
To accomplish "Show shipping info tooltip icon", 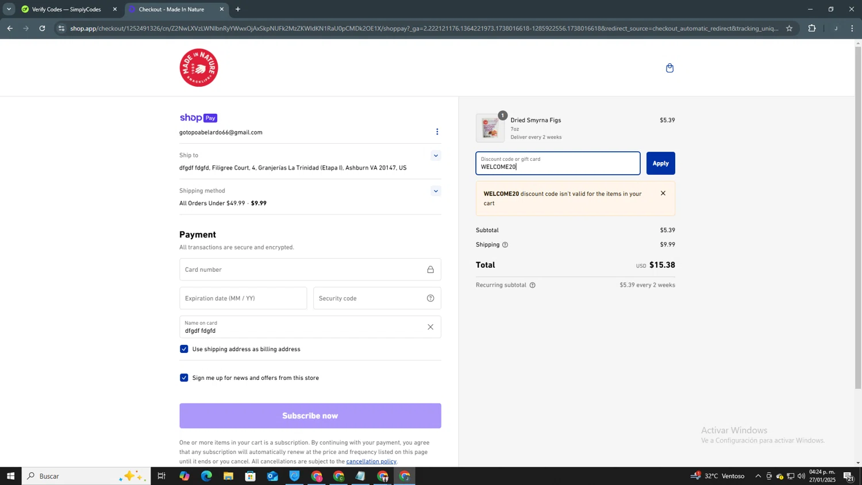I will click(505, 245).
